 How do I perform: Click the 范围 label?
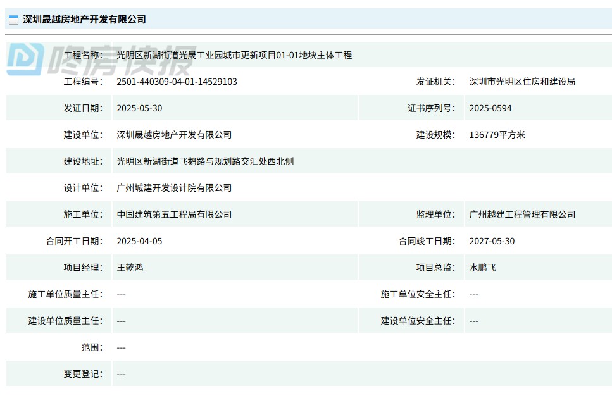[92, 347]
